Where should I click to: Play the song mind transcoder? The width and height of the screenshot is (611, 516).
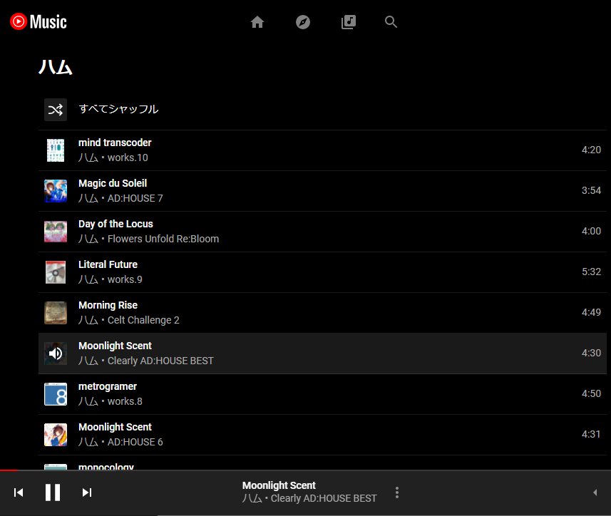coord(115,143)
